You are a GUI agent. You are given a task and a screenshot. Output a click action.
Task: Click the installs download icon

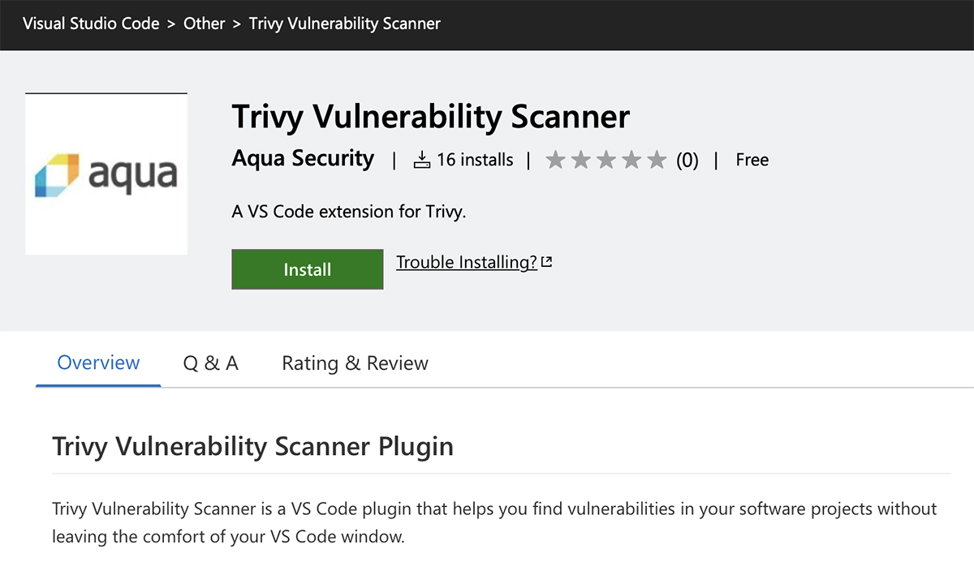click(x=421, y=160)
